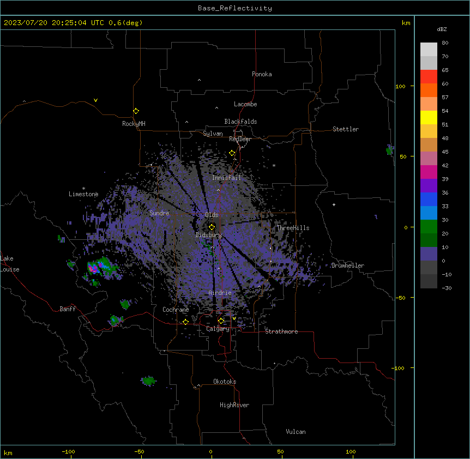470x459 pixels.
Task: Select the Limestone label
Action: click(83, 194)
